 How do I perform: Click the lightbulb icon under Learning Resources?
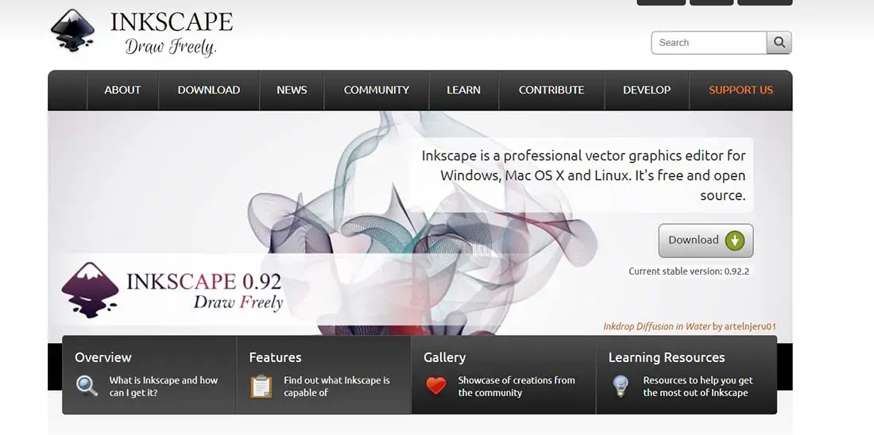point(621,386)
